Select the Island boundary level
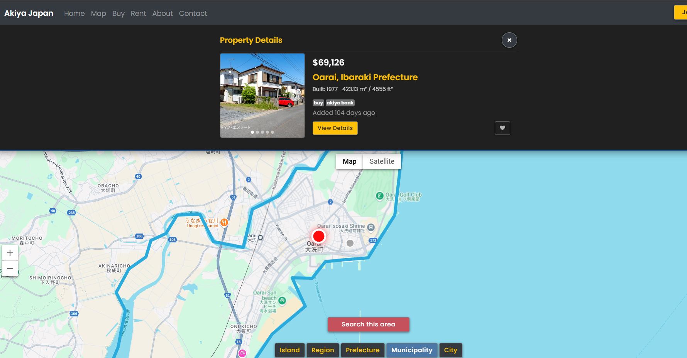 tap(290, 350)
